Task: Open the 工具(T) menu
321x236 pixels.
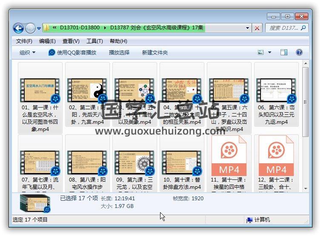Action: coord(95,41)
